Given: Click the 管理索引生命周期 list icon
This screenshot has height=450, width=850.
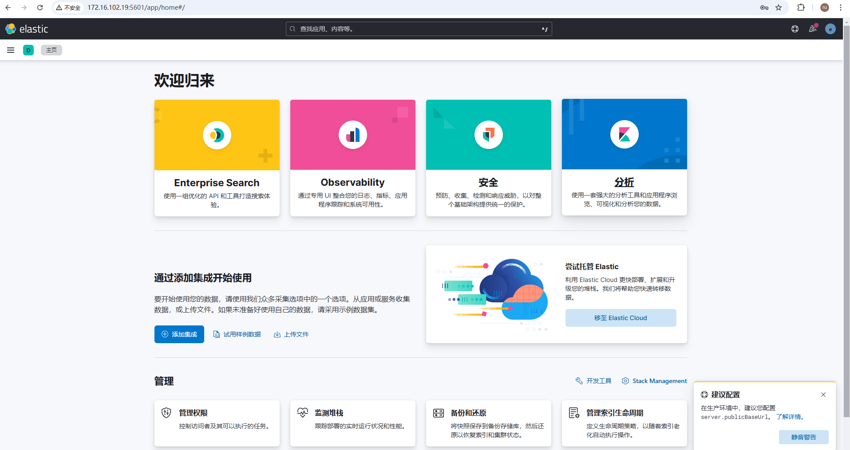Looking at the screenshot, I should (574, 413).
